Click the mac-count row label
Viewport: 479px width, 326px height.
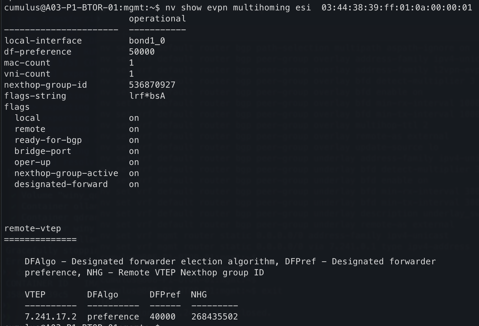(27, 63)
